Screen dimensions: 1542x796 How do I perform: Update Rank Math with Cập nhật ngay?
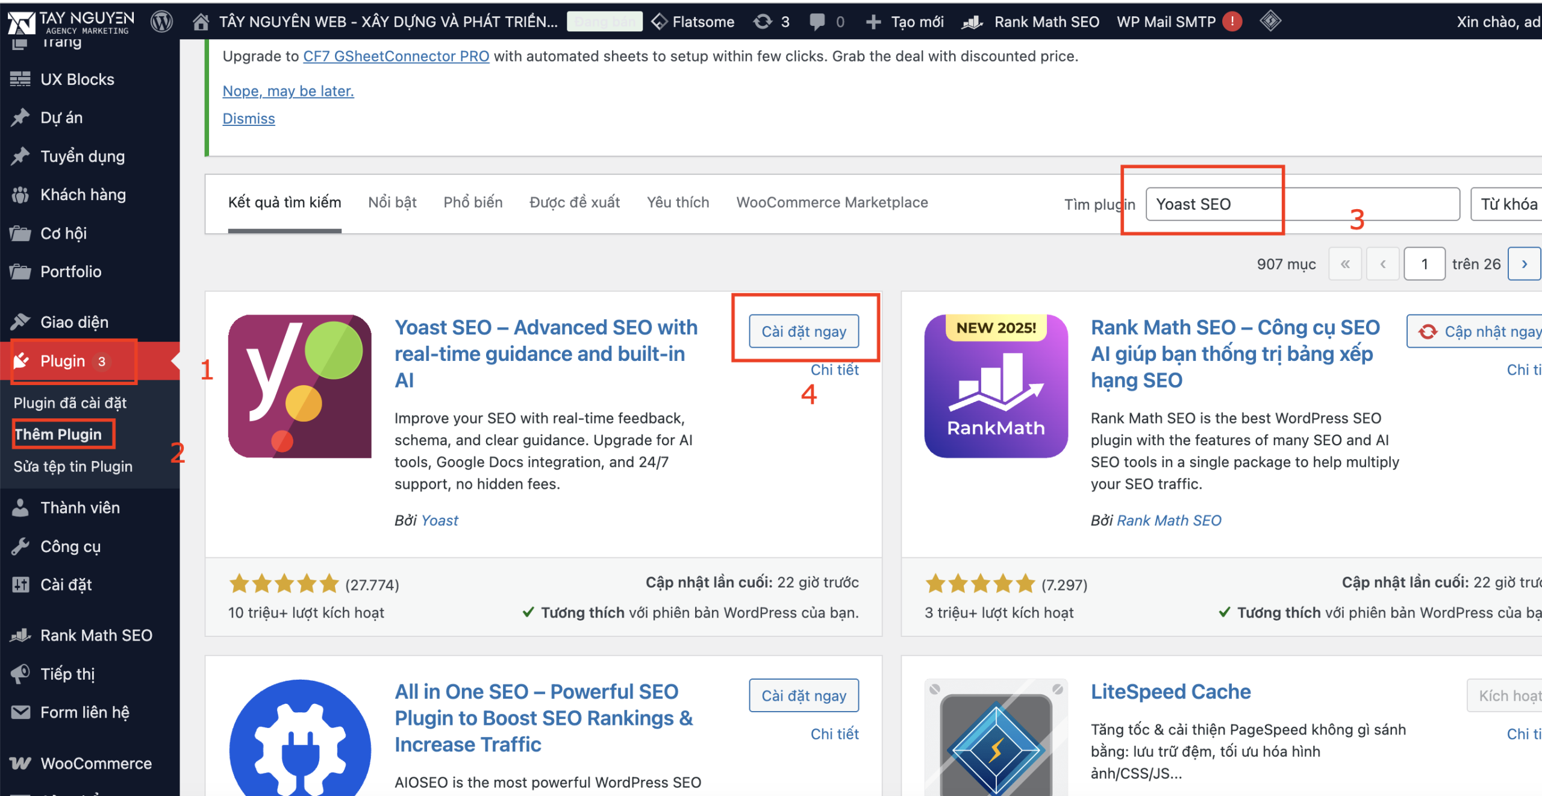point(1482,331)
